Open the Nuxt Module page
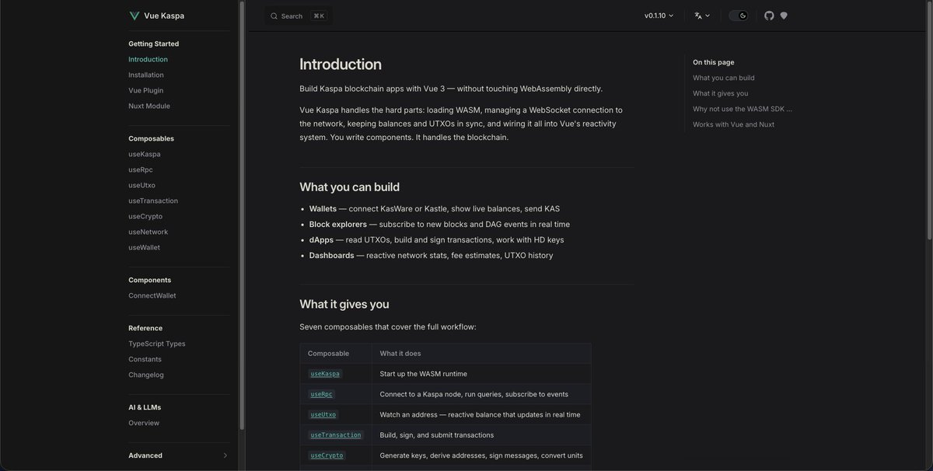Image resolution: width=933 pixels, height=471 pixels. tap(149, 106)
